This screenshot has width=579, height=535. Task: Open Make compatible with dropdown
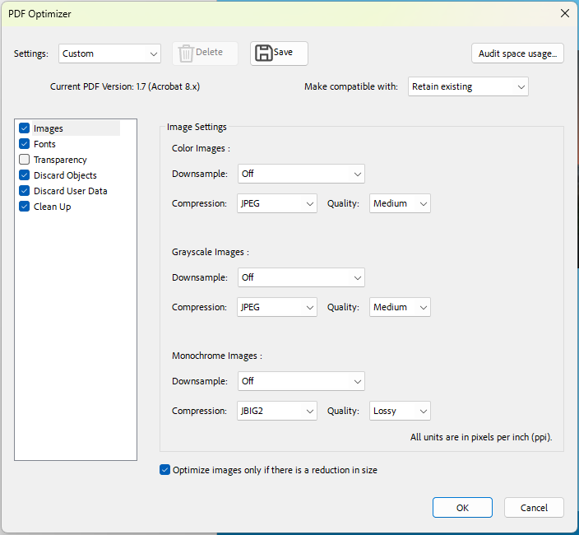468,86
